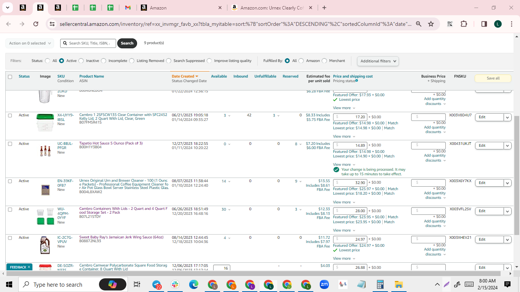Launch Copilot from the taskbar
The height and width of the screenshot is (292, 520).
[x=113, y=284]
